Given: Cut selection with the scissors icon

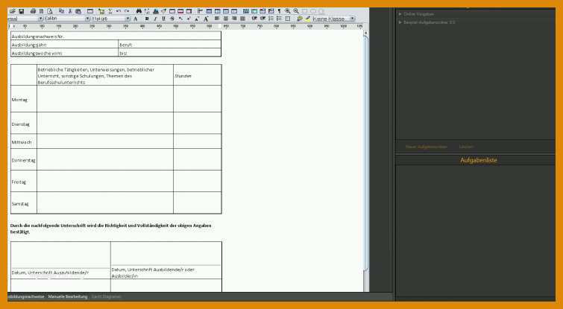Looking at the screenshot, I should coord(70,11).
